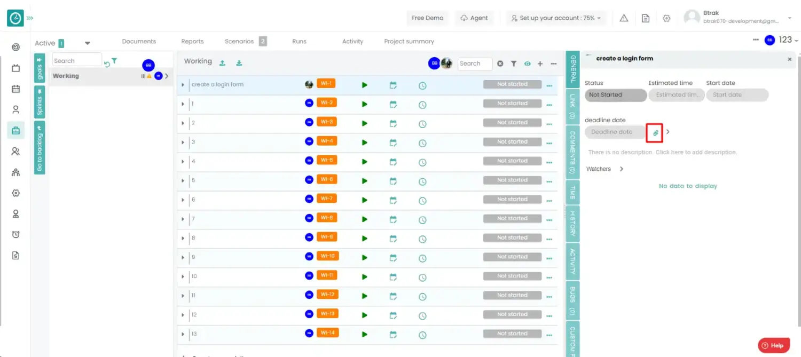
Task: Open the filter funnel in work items toolbar
Action: [513, 64]
